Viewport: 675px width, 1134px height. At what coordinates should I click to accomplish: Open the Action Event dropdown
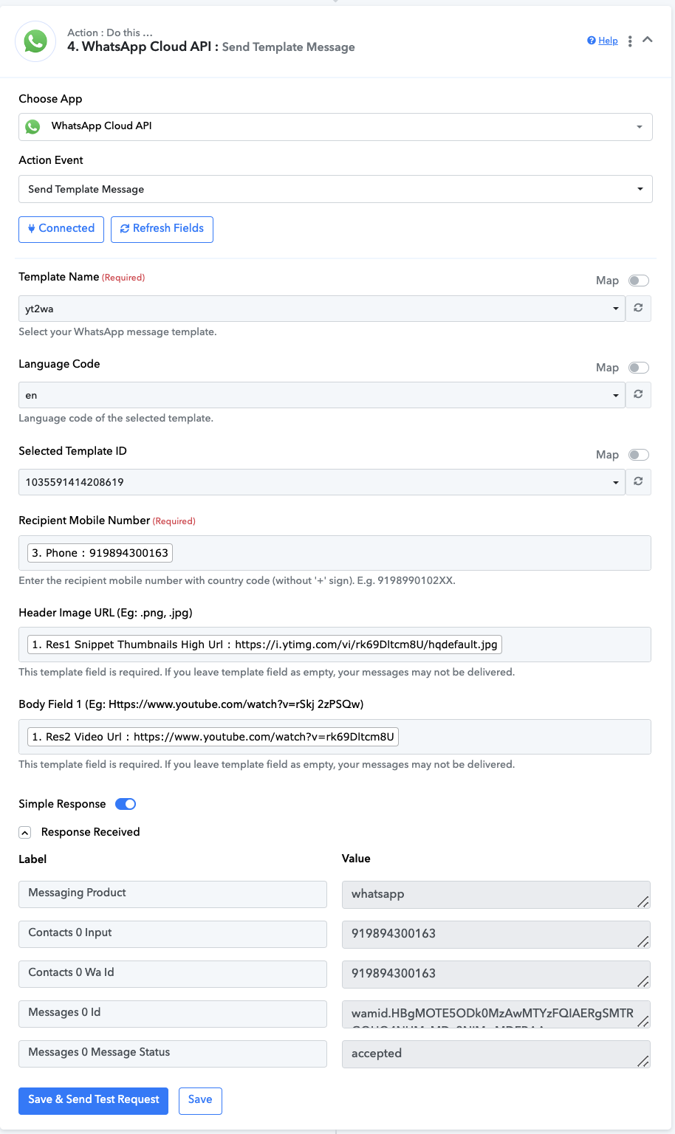(x=335, y=189)
